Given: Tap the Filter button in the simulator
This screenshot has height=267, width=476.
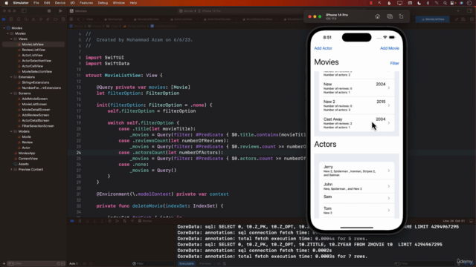Looking at the screenshot, I should (x=394, y=63).
